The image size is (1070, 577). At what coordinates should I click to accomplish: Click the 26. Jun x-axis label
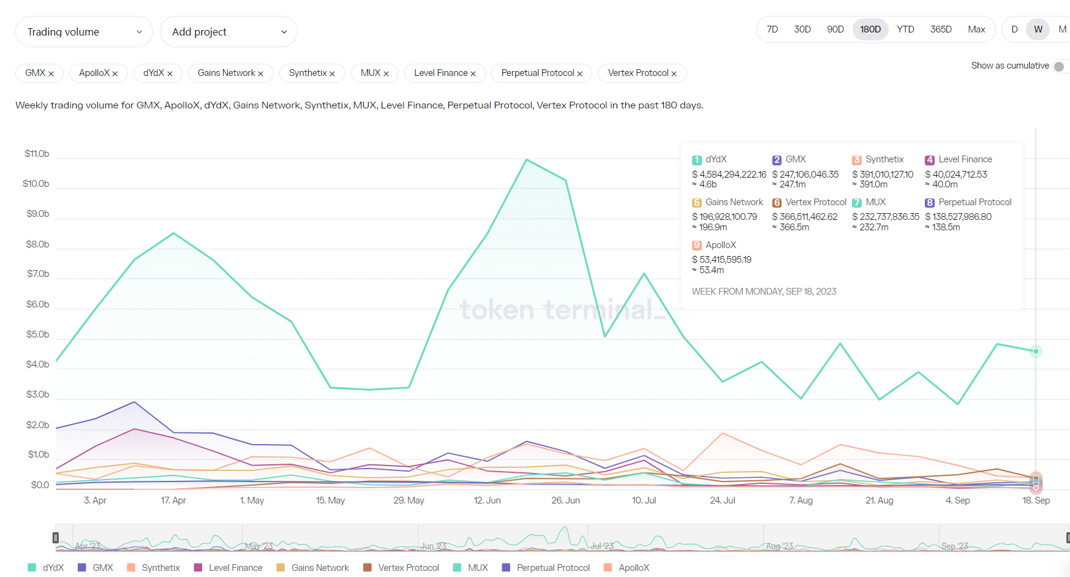click(565, 500)
